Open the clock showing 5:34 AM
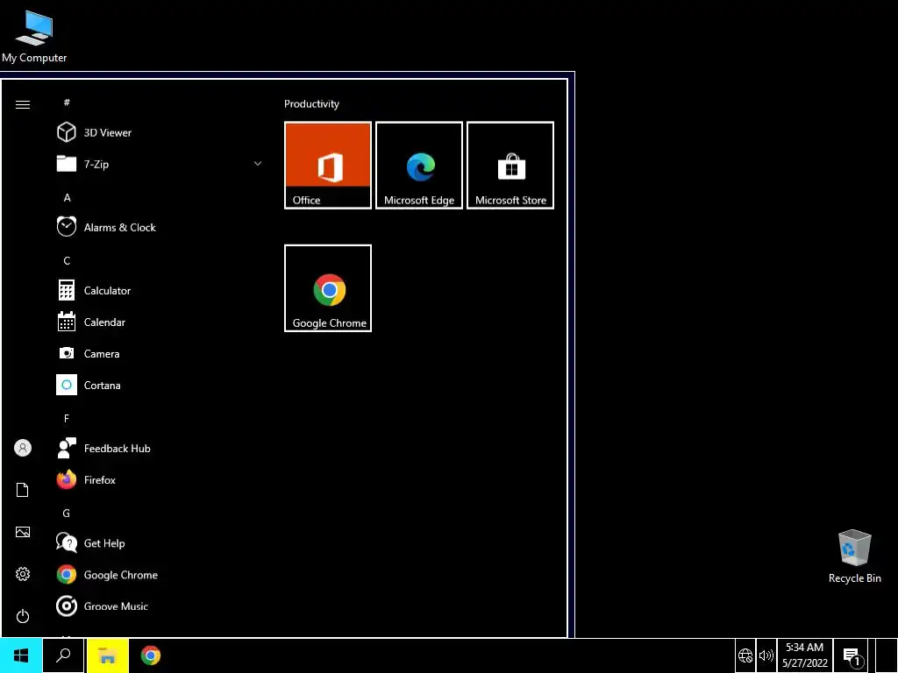898x673 pixels. pos(805,655)
